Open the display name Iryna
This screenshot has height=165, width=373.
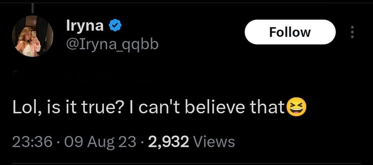click(85, 25)
